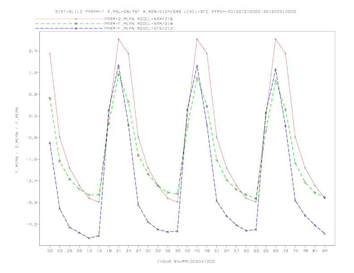Screen dimensions: 354x273
Task: Click x-axis tick label 51
Action: point(217,251)
